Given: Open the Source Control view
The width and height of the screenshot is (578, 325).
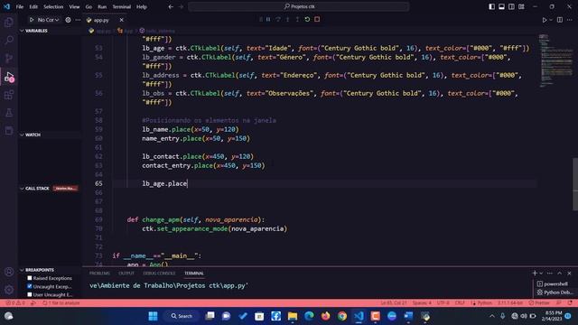Looking at the screenshot, I should (x=9, y=58).
